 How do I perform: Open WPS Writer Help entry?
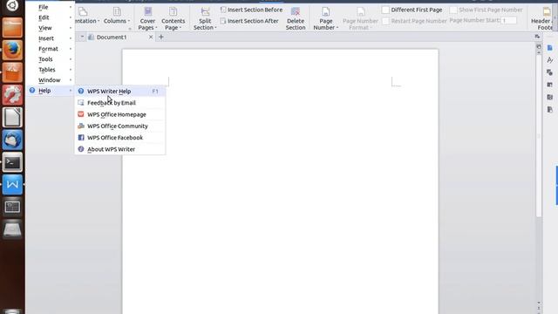click(120, 91)
